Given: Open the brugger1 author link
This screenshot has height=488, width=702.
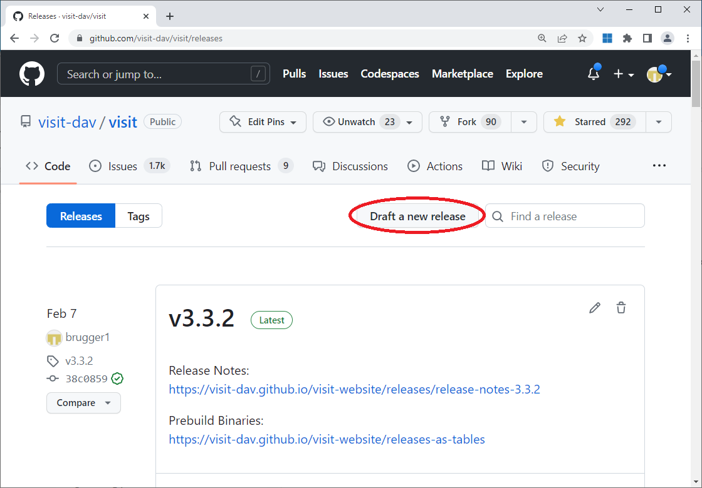Looking at the screenshot, I should pyautogui.click(x=87, y=337).
